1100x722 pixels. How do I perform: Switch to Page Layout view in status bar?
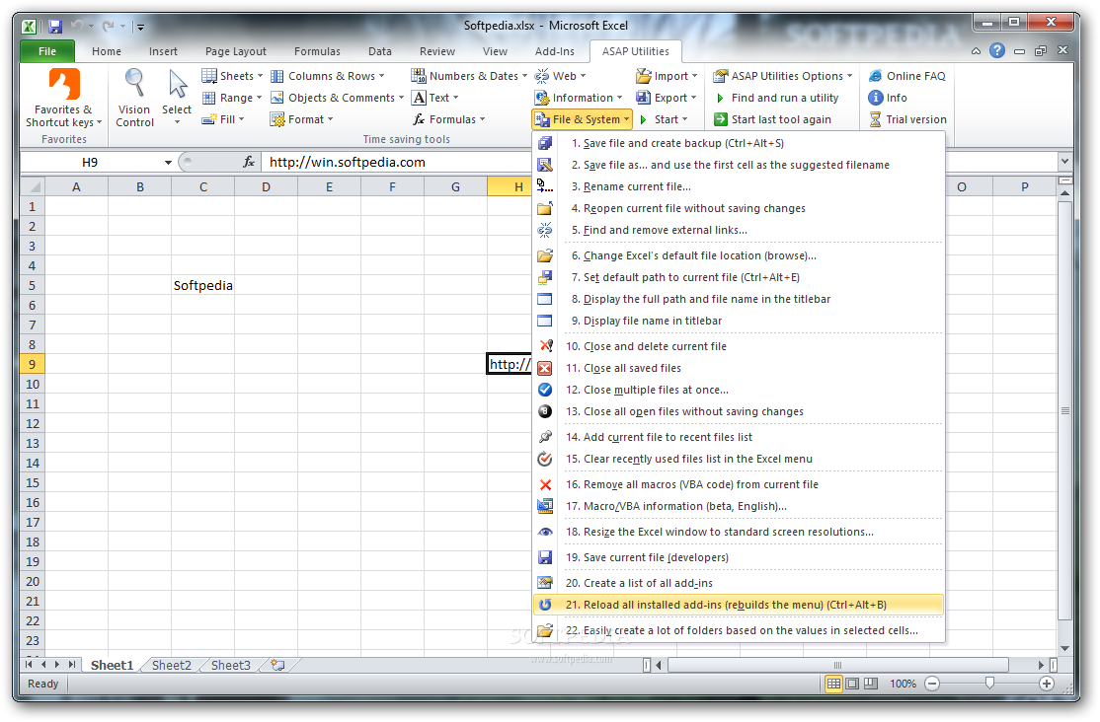coord(852,684)
